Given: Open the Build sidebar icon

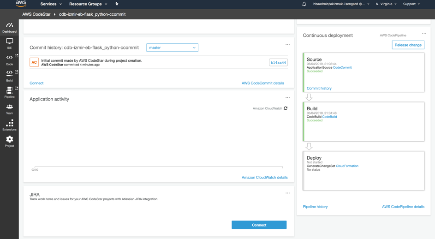Looking at the screenshot, I should tap(9, 76).
